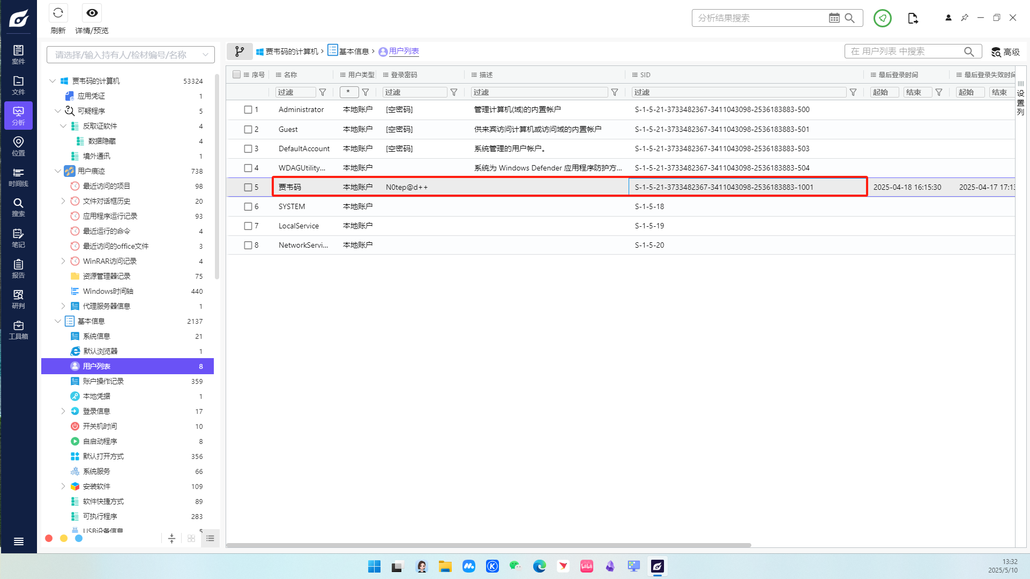Click the calendar icon in analysis search
The height and width of the screenshot is (579, 1030).
[834, 18]
